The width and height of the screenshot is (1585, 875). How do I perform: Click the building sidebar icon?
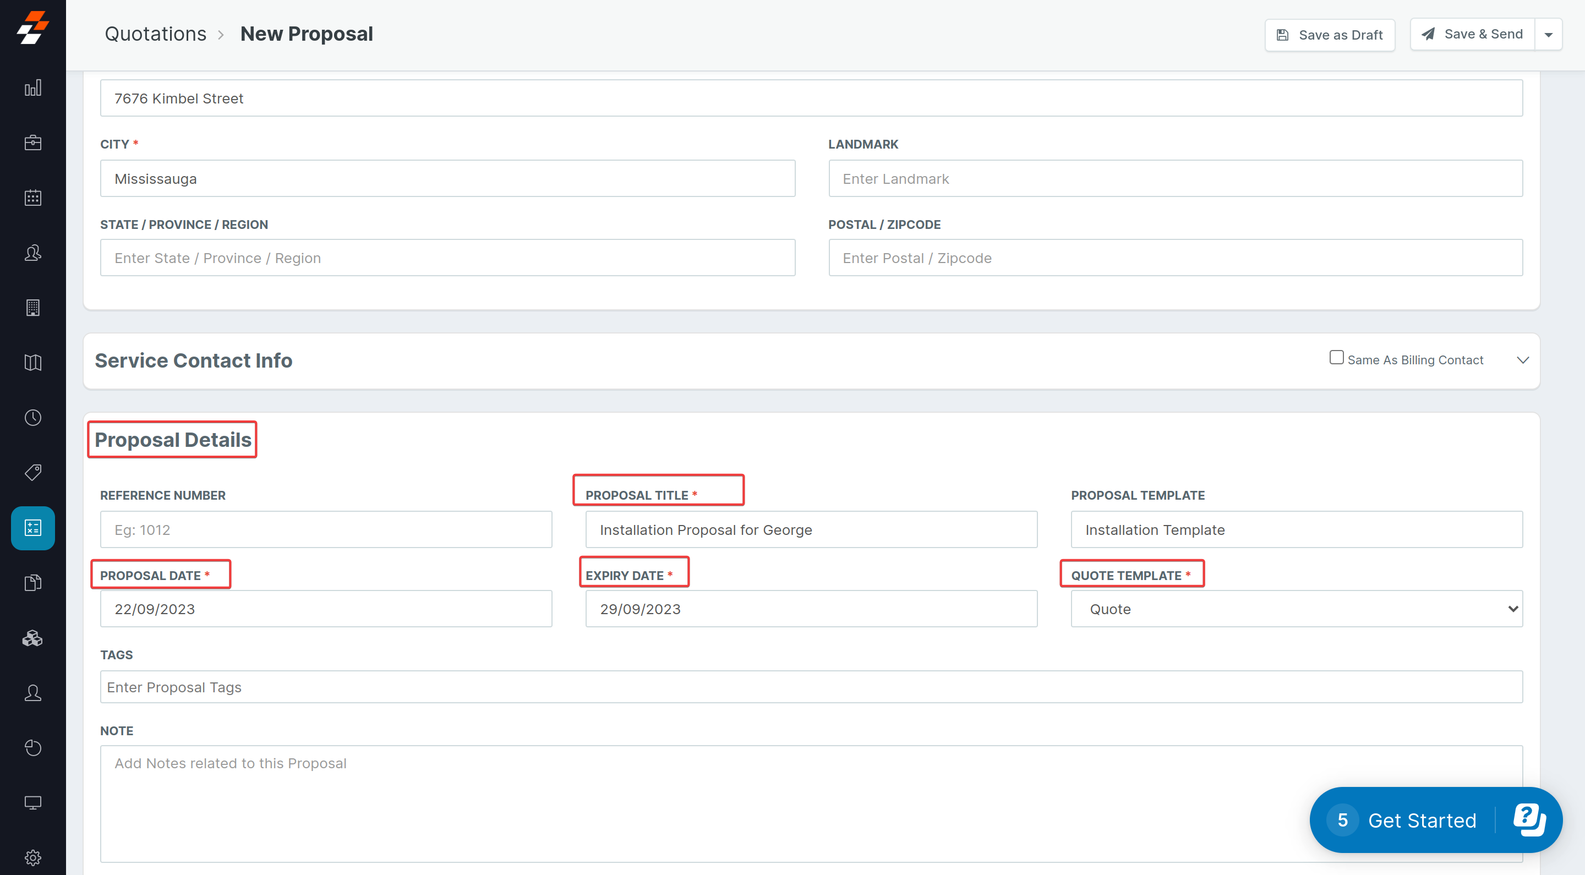pos(32,308)
